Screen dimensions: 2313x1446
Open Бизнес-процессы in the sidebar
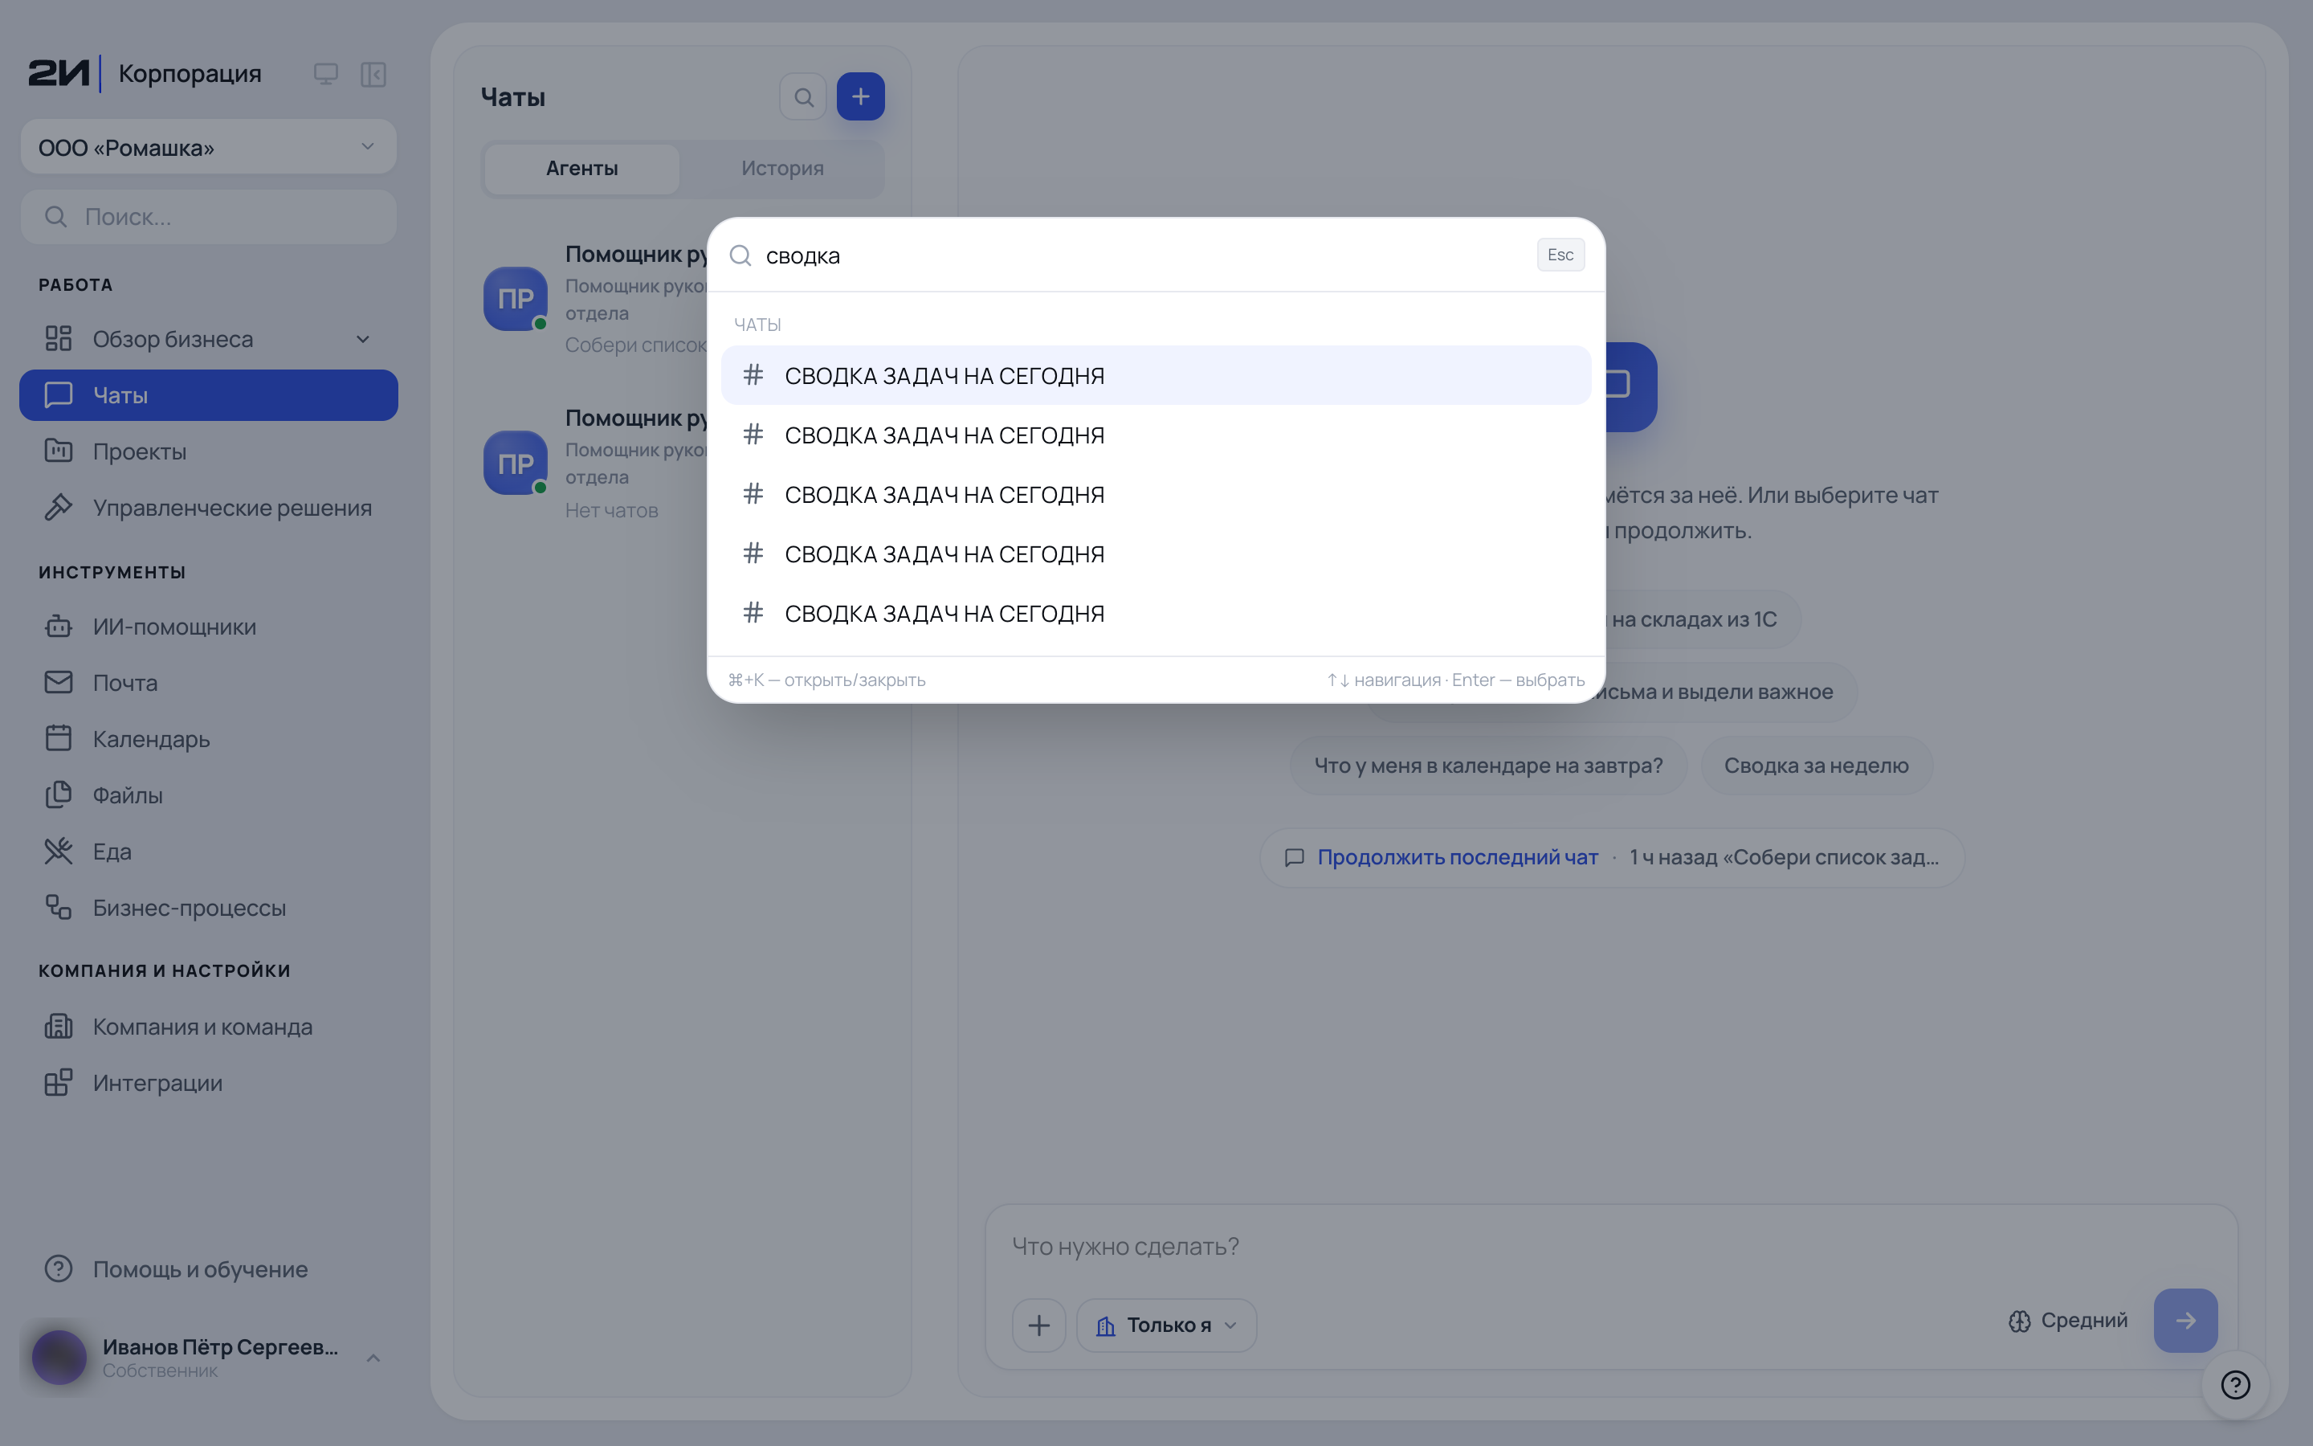coord(208,908)
